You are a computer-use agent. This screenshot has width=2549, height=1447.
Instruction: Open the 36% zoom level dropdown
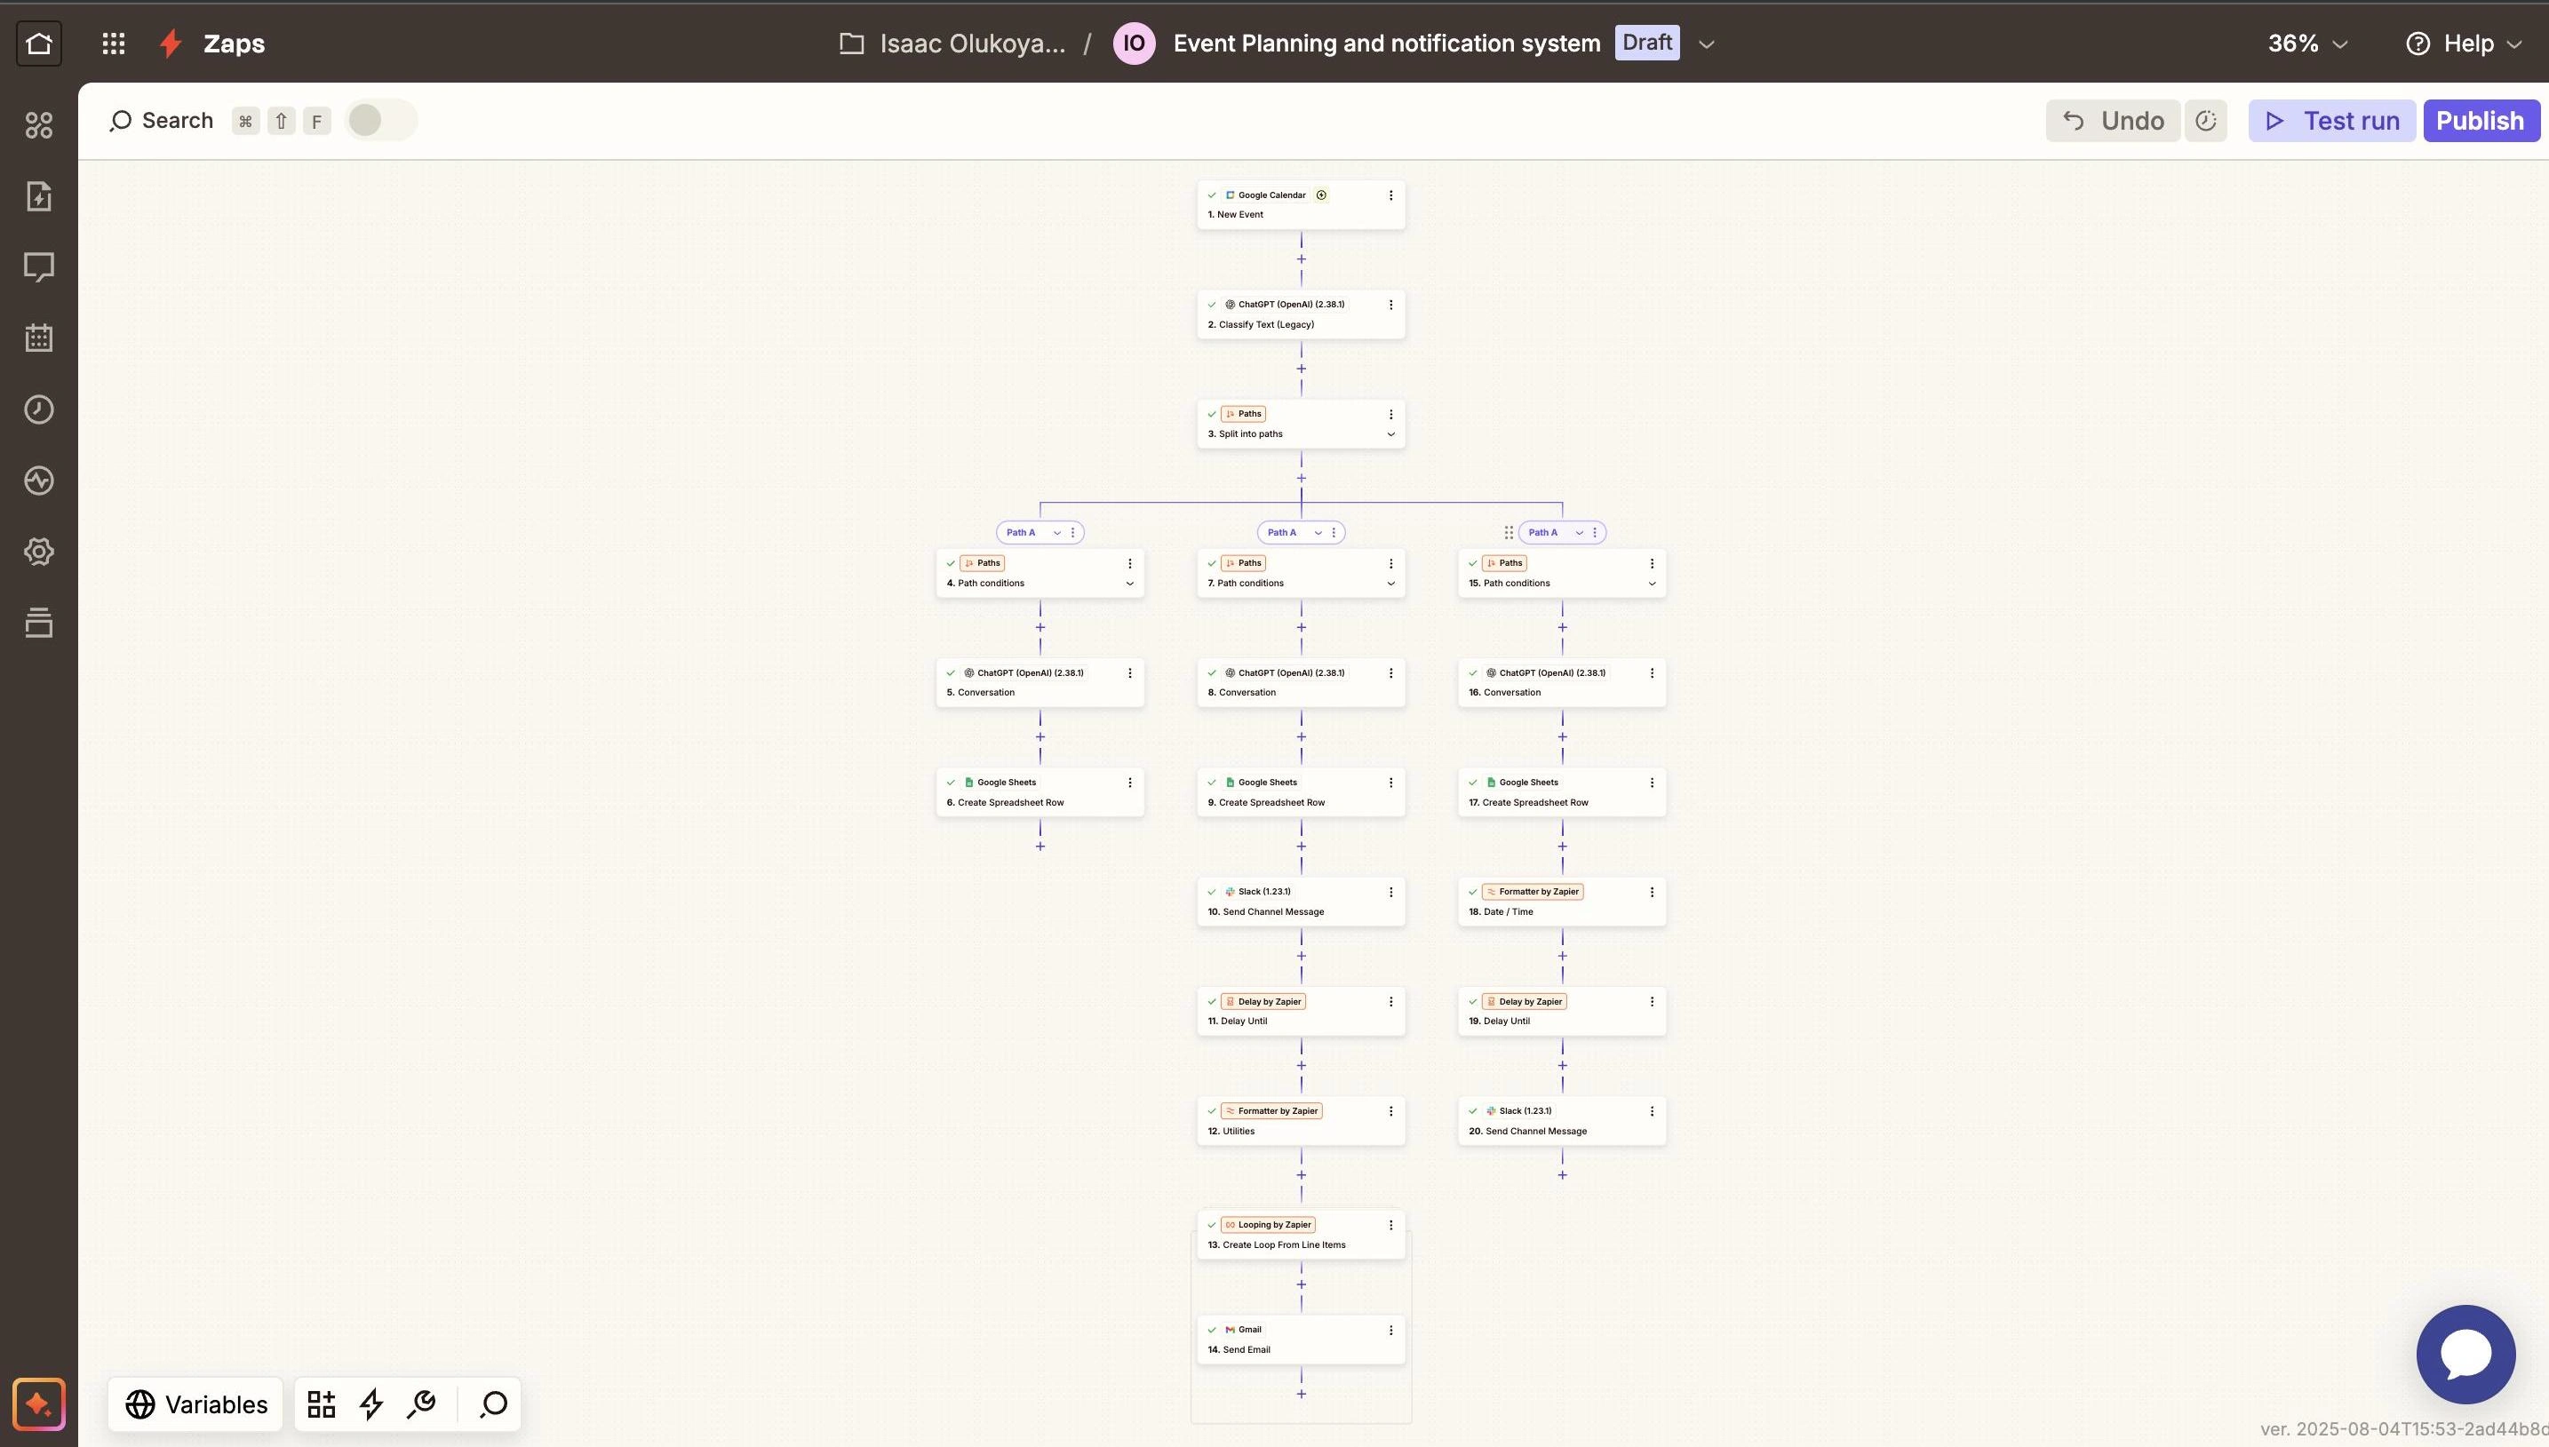(x=2307, y=44)
